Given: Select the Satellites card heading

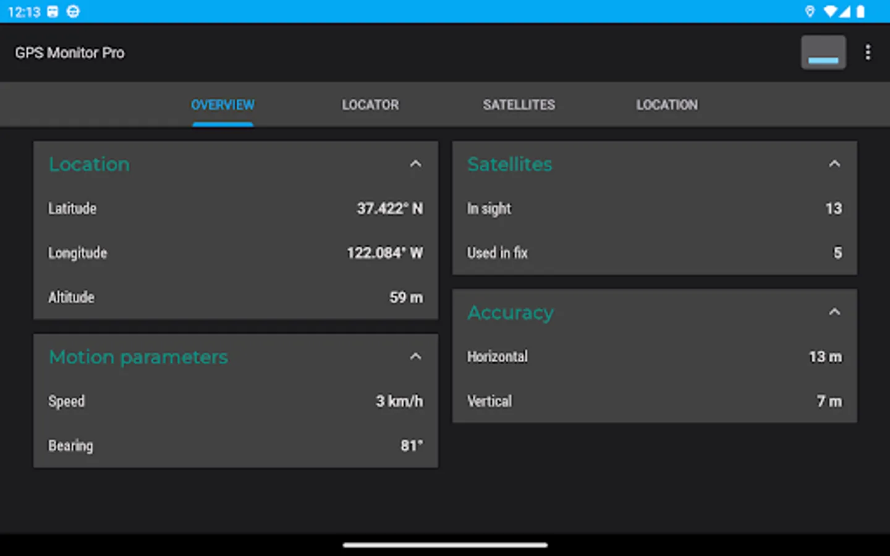Looking at the screenshot, I should click(x=510, y=164).
